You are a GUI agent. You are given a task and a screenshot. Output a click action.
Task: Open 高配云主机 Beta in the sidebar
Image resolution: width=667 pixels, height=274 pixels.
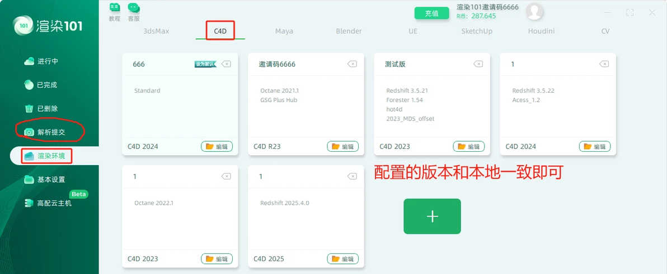[48, 203]
